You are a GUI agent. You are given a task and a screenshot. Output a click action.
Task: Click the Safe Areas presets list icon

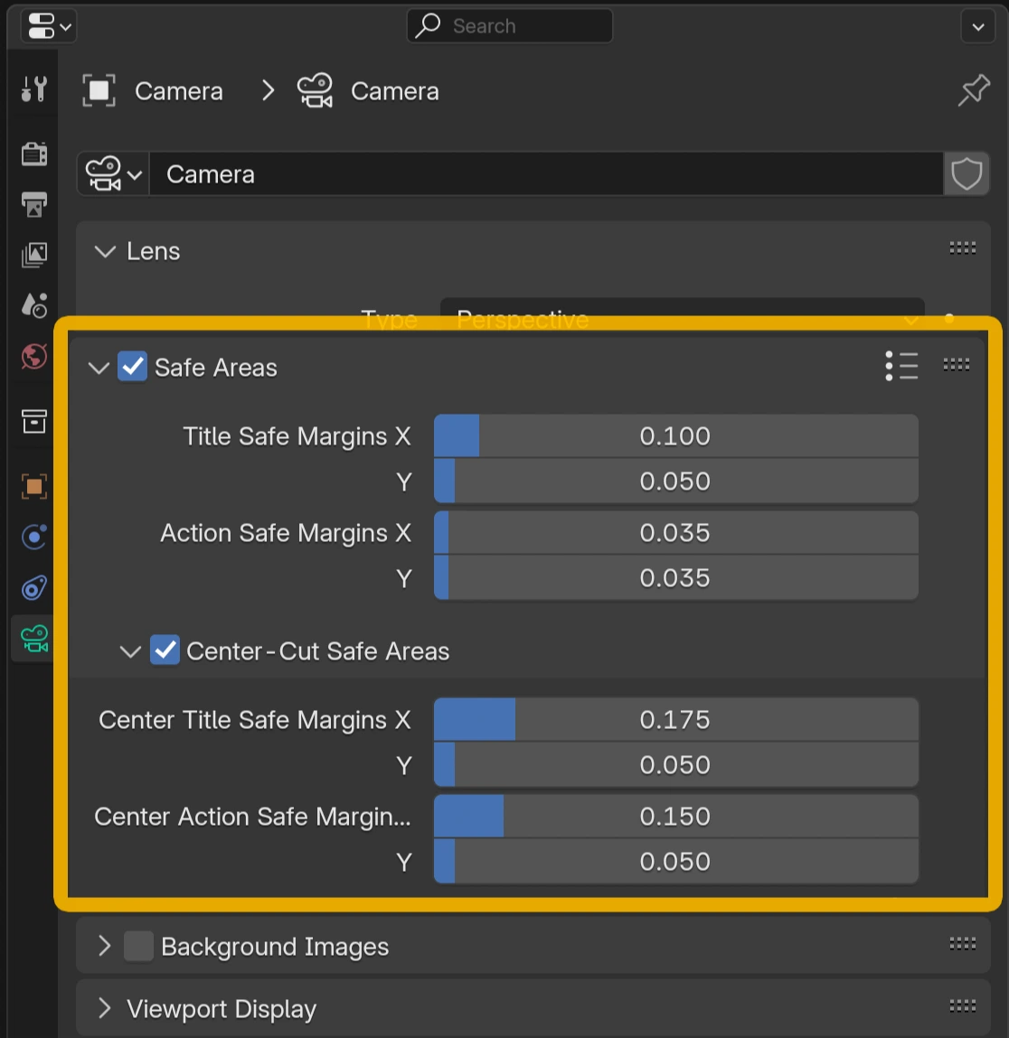pyautogui.click(x=901, y=366)
